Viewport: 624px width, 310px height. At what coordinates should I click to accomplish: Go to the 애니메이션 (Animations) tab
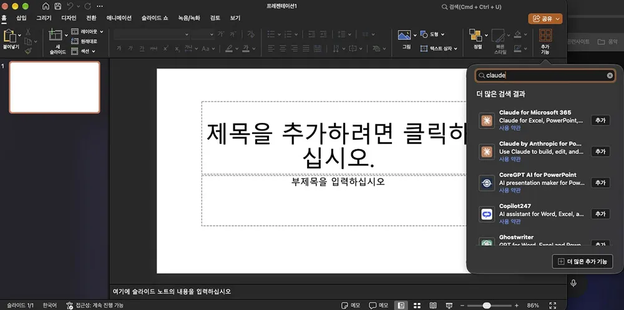(x=119, y=18)
